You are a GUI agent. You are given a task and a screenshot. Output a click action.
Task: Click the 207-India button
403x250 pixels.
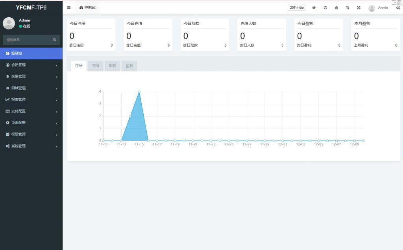(297, 7)
